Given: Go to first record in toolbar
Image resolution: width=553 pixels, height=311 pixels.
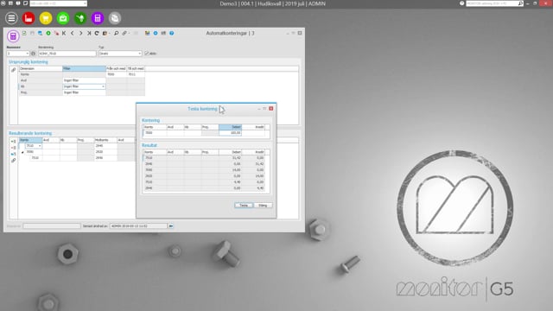Looking at the screenshot, I should pyautogui.click(x=64, y=33).
